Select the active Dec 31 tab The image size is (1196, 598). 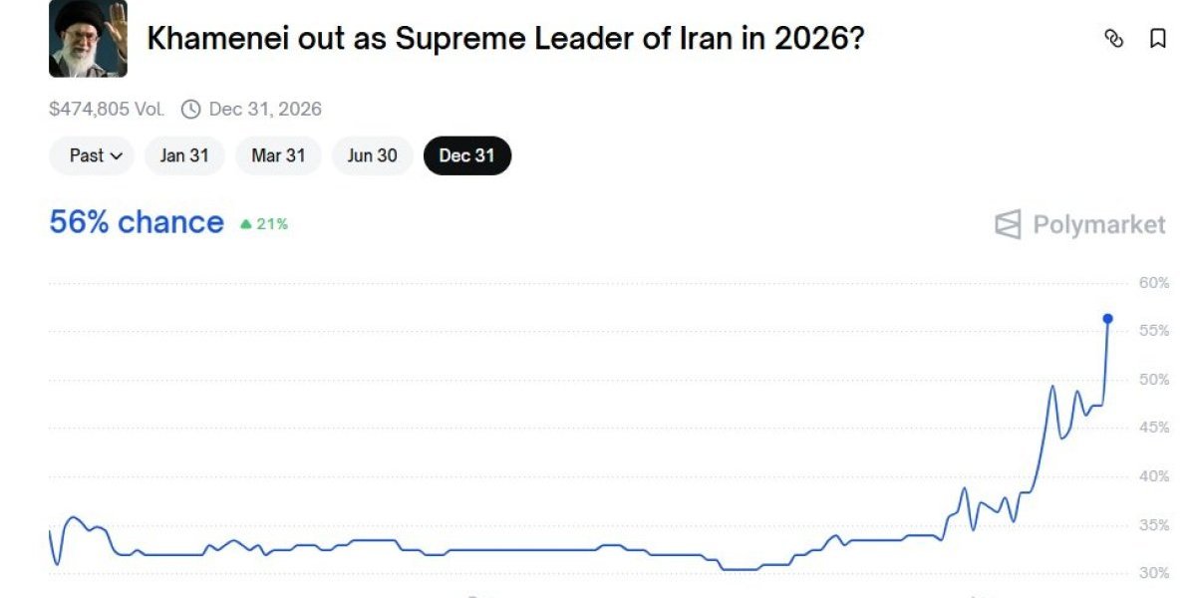click(466, 155)
